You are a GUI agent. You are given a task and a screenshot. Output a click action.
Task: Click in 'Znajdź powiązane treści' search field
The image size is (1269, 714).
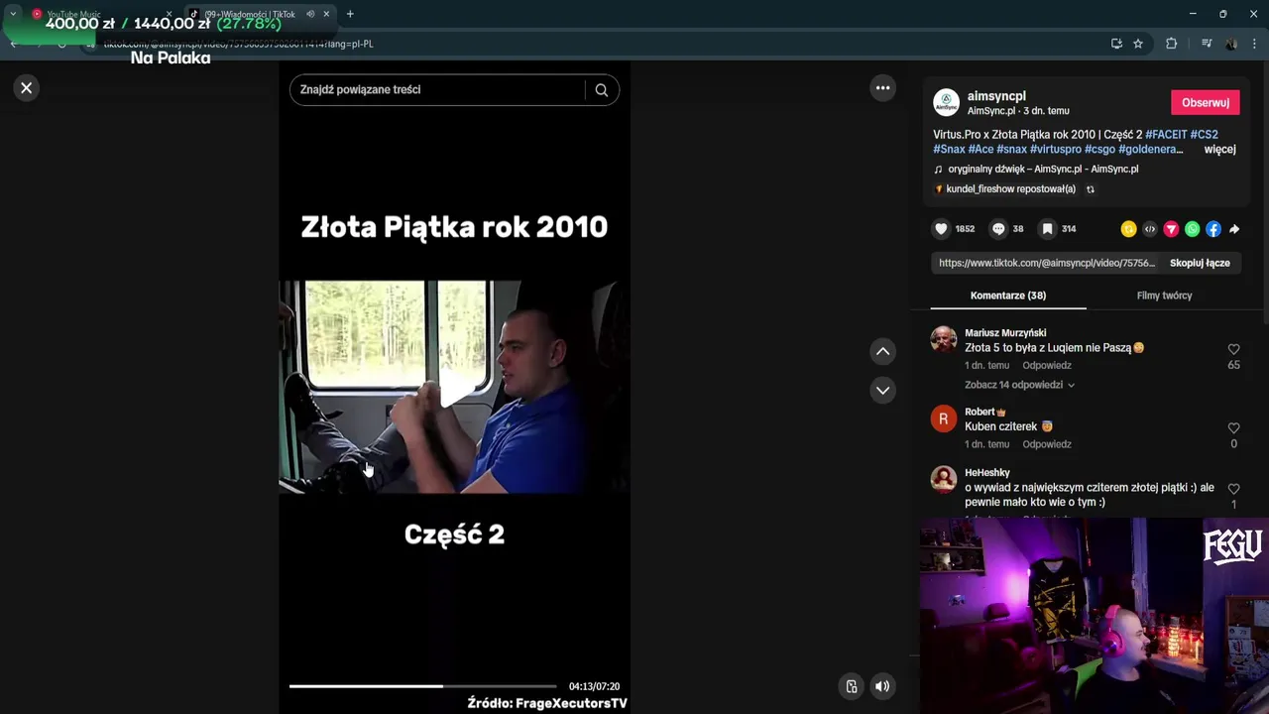(x=436, y=89)
